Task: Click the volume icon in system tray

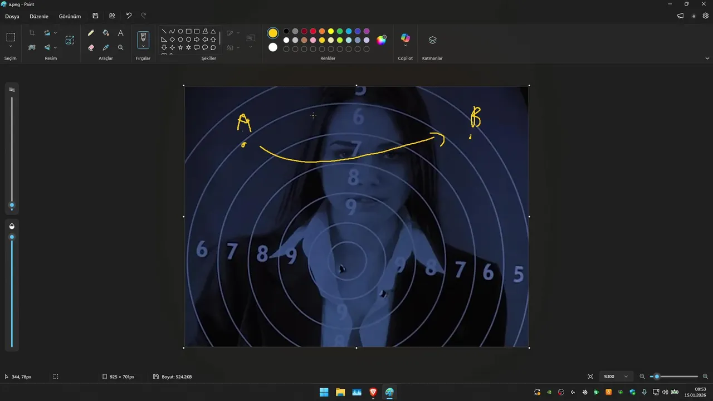Action: [x=665, y=392]
